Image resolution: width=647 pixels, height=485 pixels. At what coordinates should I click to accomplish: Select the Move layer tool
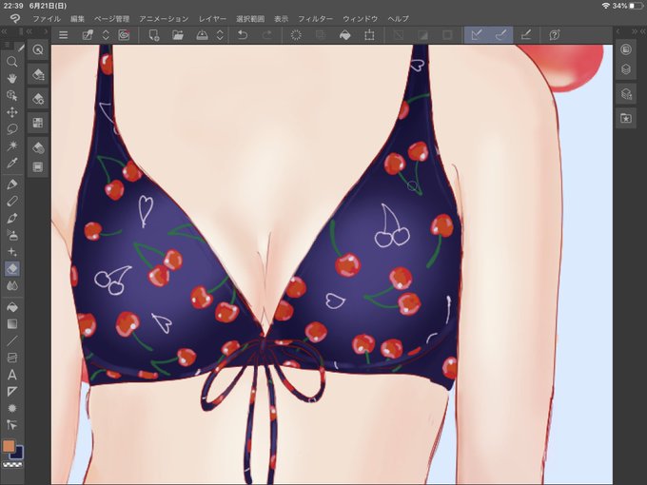[12, 112]
